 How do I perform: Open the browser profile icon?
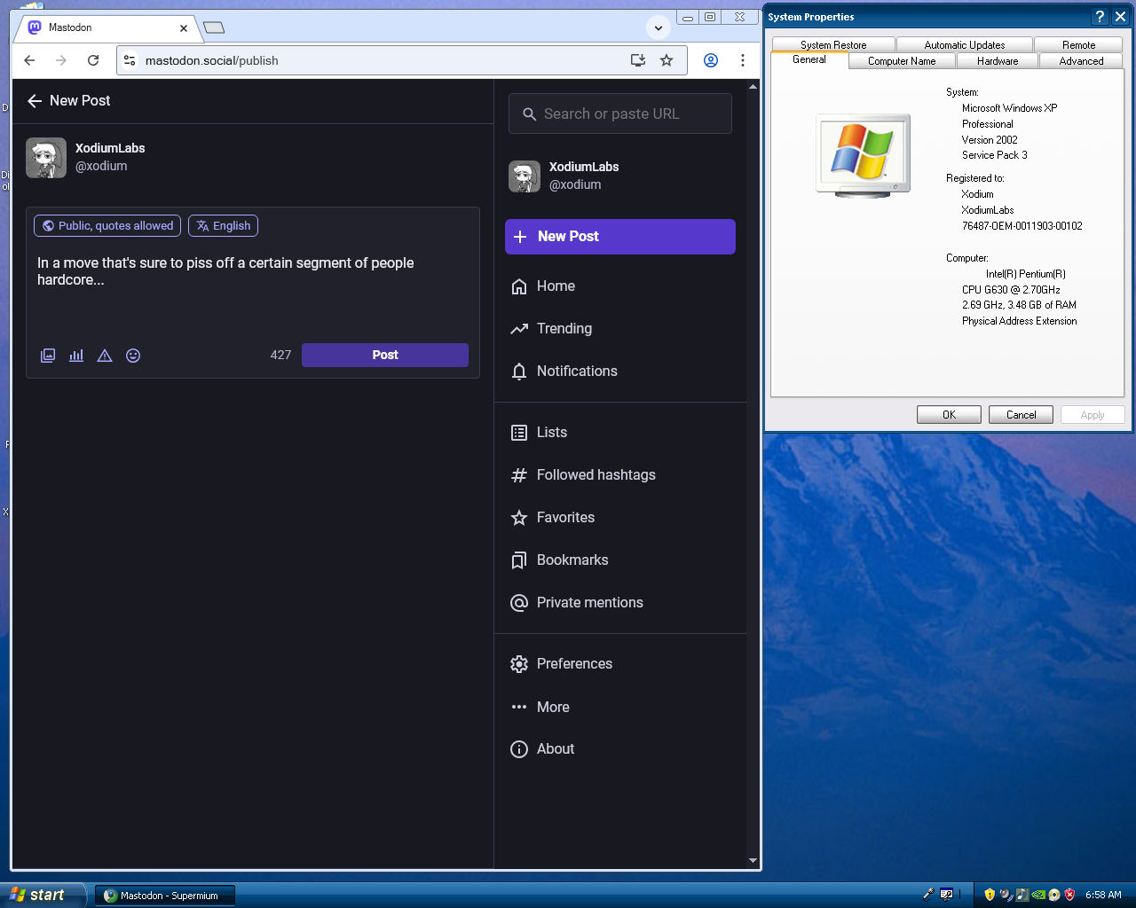coord(711,60)
